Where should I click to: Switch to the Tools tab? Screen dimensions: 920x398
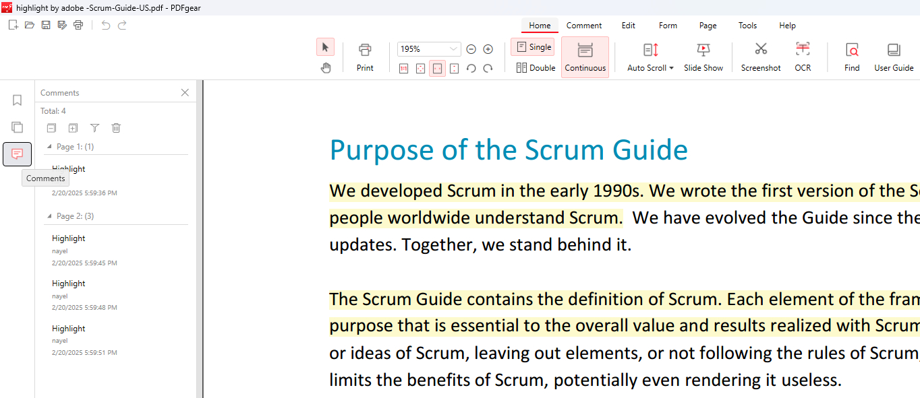click(747, 26)
